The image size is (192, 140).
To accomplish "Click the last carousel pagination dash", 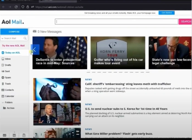I will (x=148, y=72).
